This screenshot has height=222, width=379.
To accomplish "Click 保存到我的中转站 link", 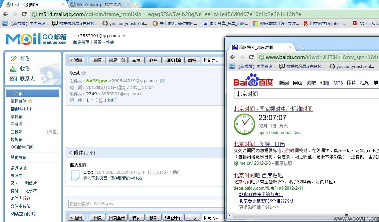I will pos(126,178).
